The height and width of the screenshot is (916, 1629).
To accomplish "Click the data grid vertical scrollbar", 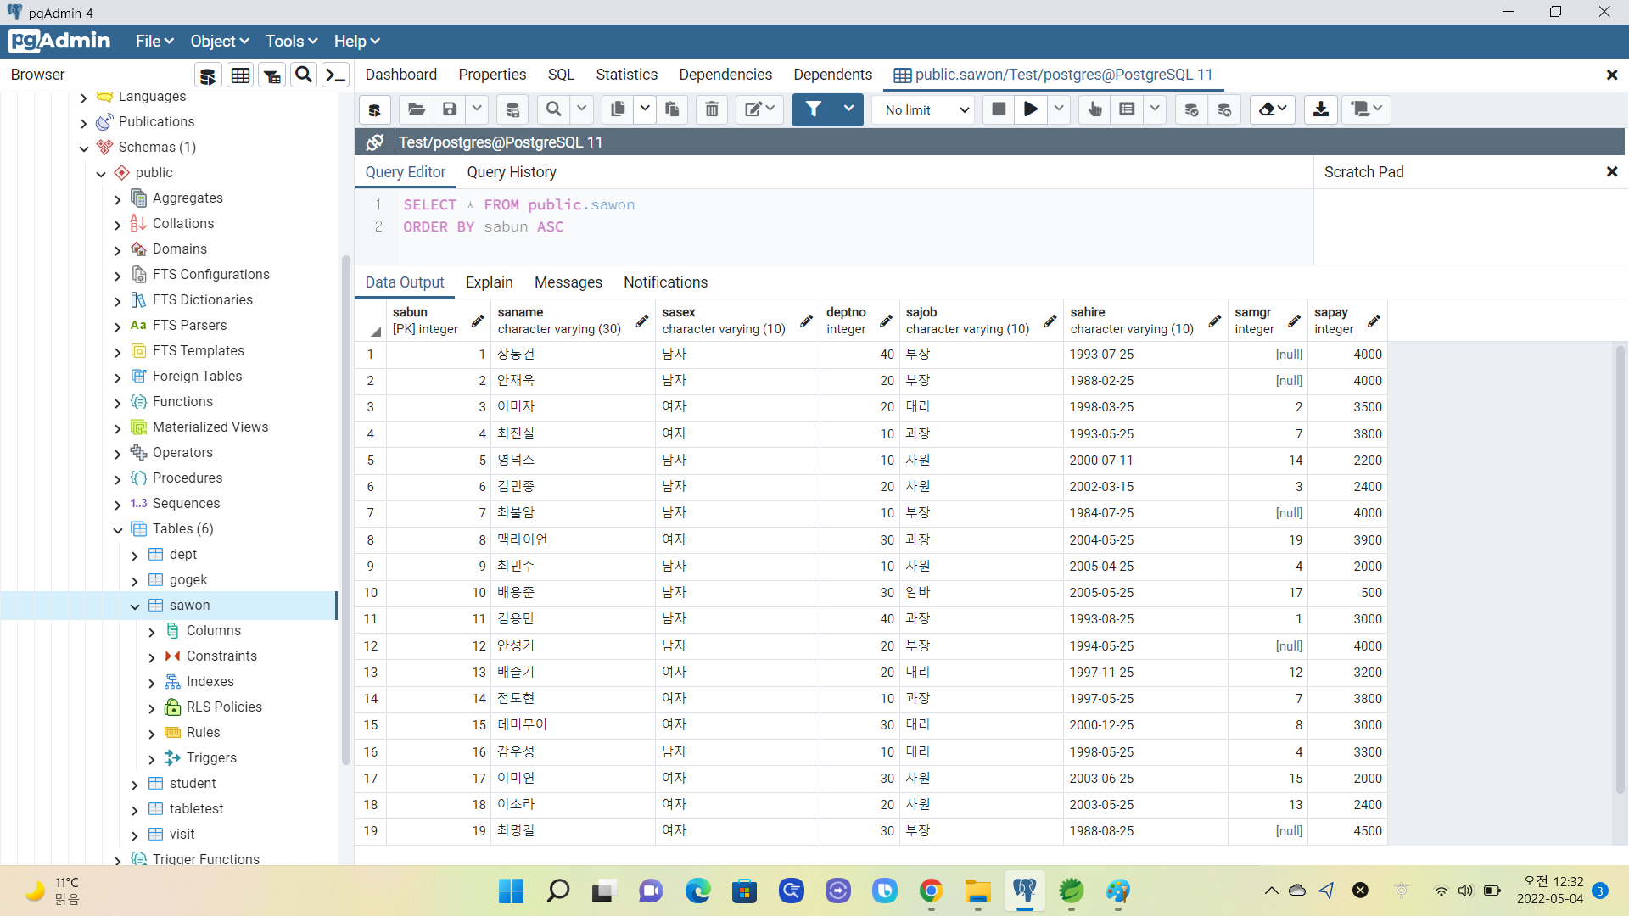I will pos(1620,568).
